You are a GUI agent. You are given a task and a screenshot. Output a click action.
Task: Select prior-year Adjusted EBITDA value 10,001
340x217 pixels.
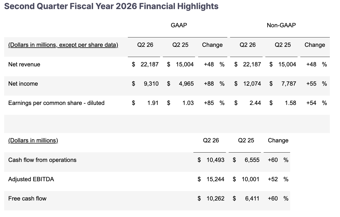(x=250, y=179)
